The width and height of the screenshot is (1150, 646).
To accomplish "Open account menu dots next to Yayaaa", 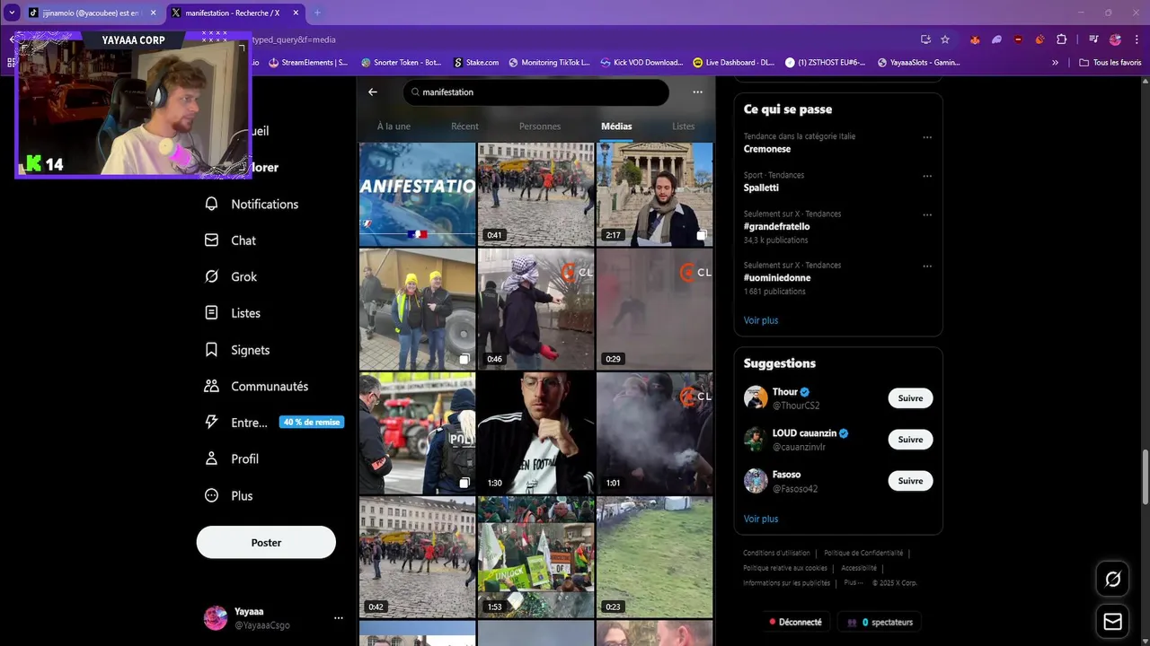I will click(x=339, y=617).
